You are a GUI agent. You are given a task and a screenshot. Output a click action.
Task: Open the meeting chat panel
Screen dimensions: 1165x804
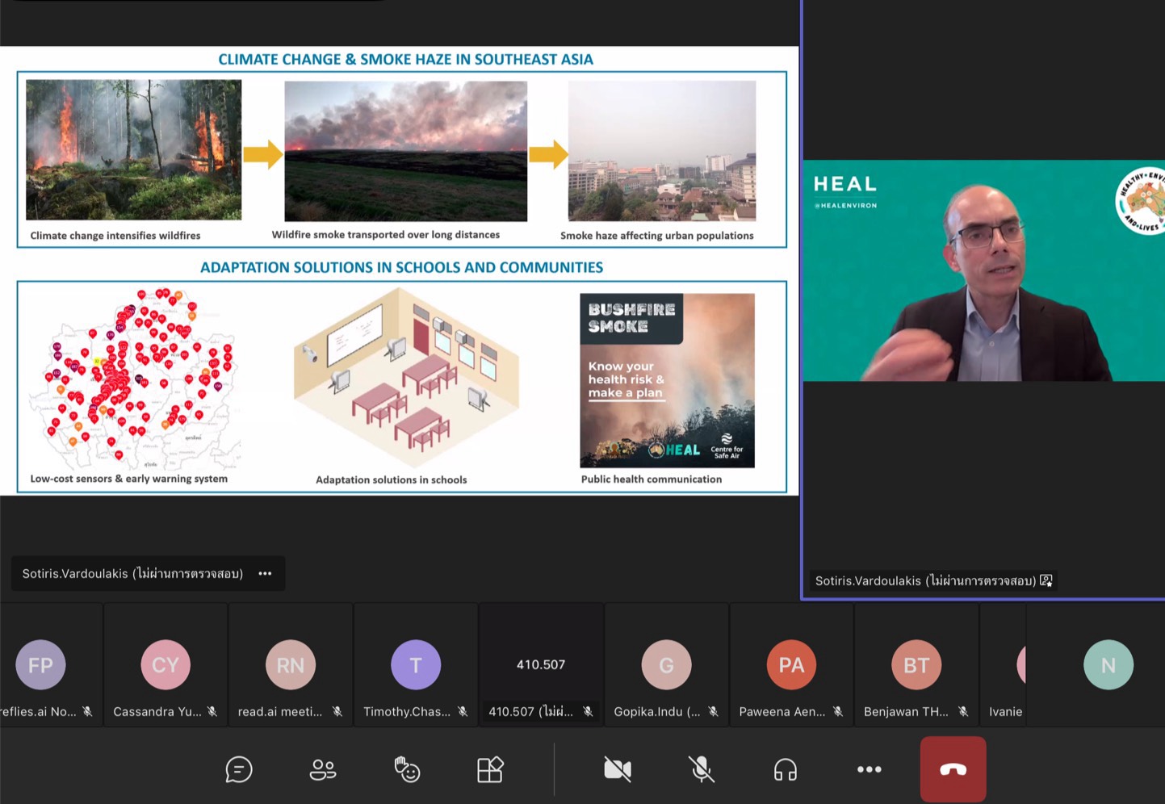pyautogui.click(x=239, y=770)
